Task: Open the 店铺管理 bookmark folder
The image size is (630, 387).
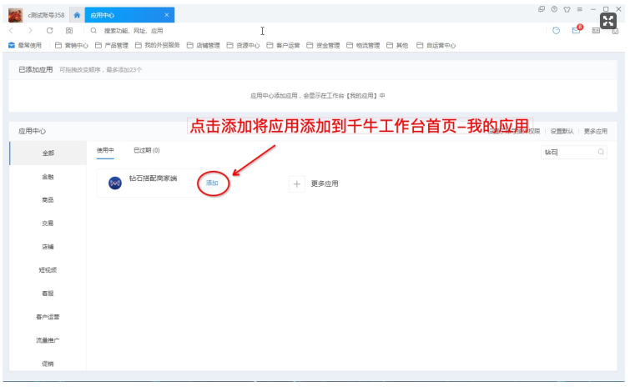Action: point(204,45)
